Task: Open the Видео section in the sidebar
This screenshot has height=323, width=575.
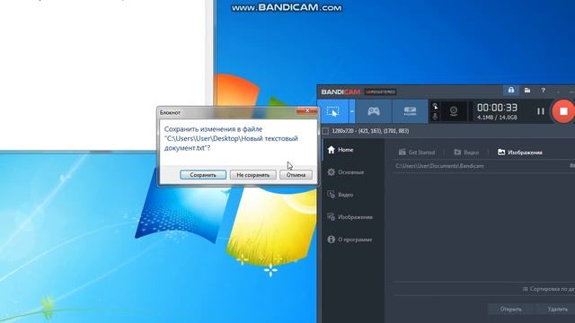Action: pos(341,195)
